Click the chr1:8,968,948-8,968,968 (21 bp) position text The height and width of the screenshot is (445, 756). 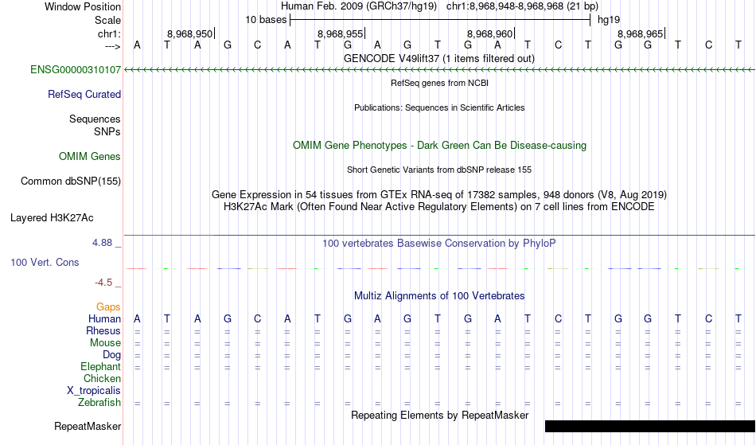point(522,6)
